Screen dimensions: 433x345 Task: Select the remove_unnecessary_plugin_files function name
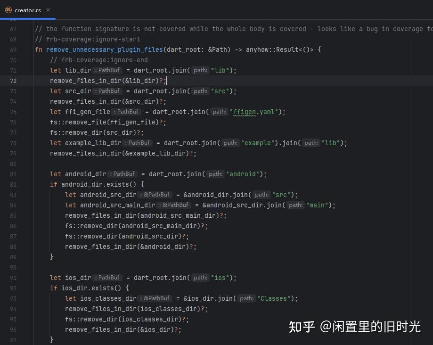pyautogui.click(x=105, y=49)
